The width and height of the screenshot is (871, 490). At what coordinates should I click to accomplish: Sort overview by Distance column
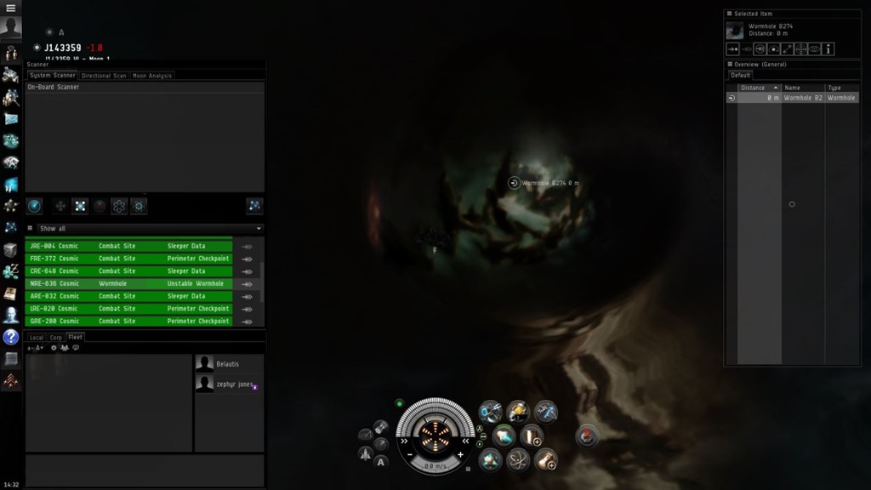[x=760, y=88]
